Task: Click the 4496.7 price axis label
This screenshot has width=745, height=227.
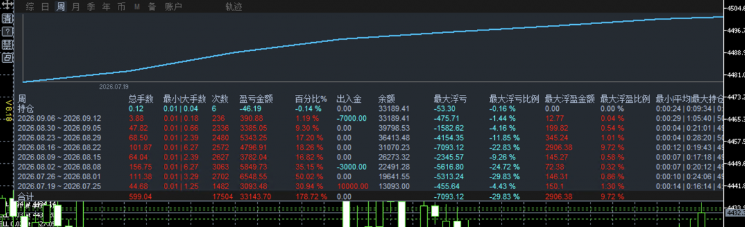Action: point(735,30)
